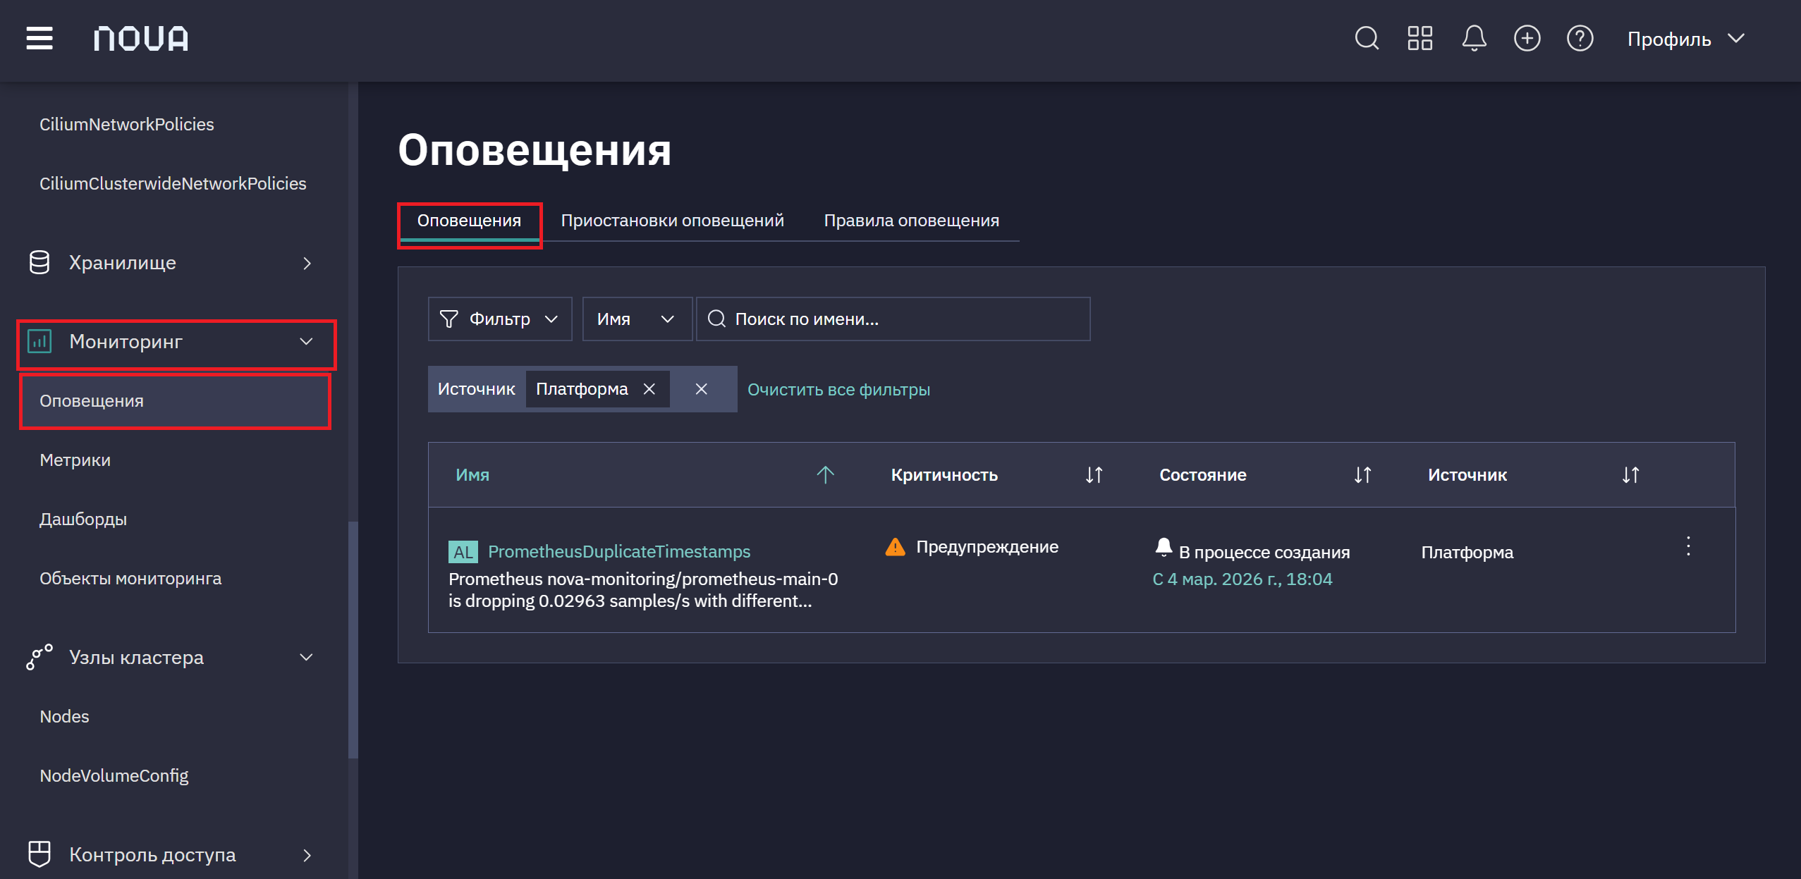Remove the entire Источник filter group
Viewport: 1801px width, 879px height.
click(701, 389)
